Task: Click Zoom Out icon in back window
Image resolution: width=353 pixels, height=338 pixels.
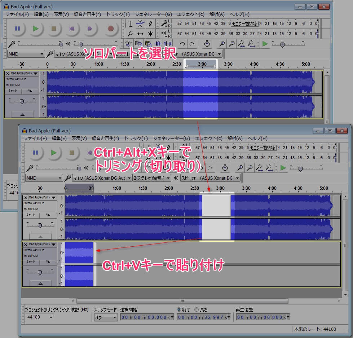Action: pyautogui.click(x=231, y=44)
